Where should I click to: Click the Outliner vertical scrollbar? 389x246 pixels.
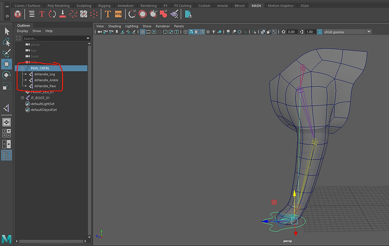pos(89,140)
